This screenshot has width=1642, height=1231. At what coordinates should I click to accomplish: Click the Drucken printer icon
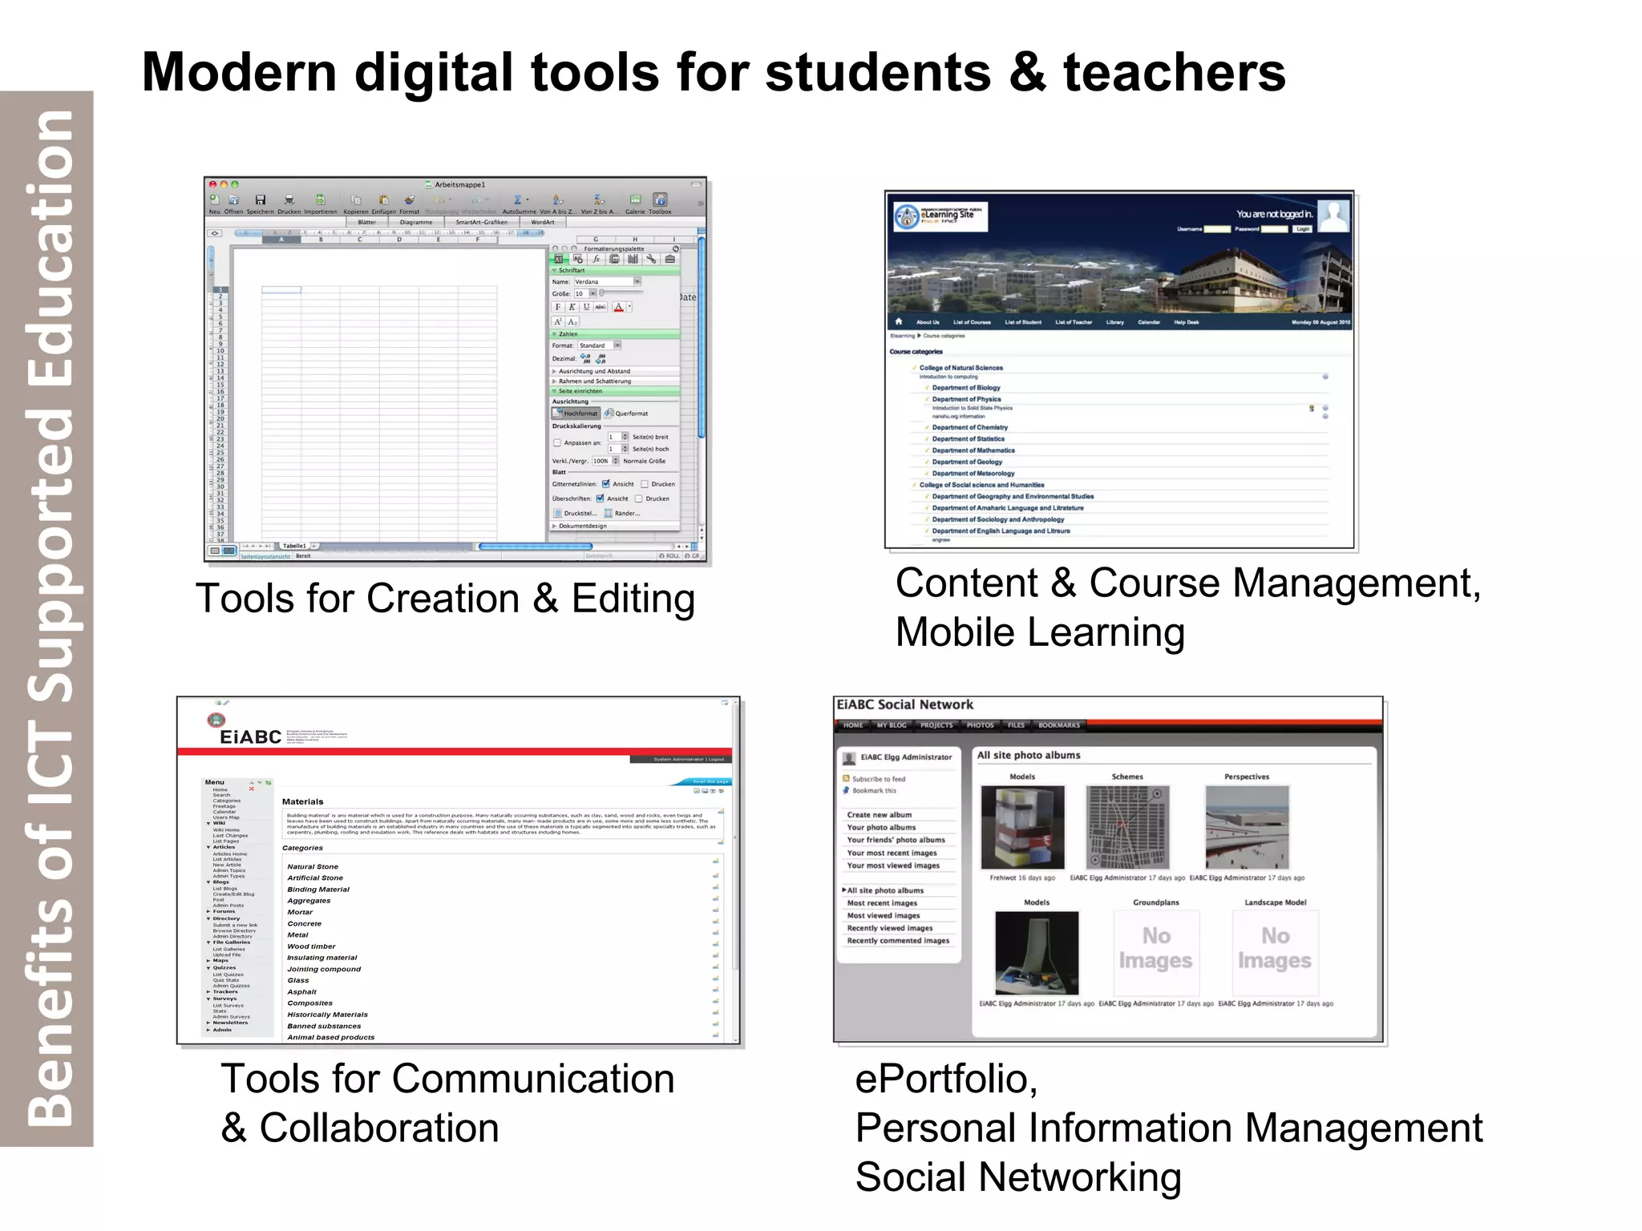tap(289, 200)
